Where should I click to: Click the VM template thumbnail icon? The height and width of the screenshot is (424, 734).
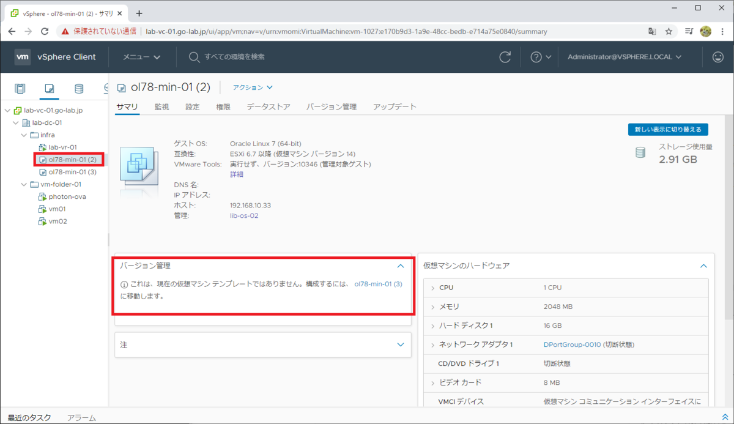click(x=138, y=167)
